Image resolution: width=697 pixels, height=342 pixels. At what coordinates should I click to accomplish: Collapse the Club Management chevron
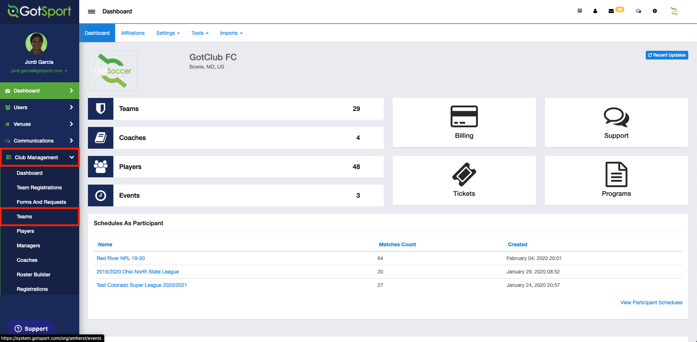72,157
